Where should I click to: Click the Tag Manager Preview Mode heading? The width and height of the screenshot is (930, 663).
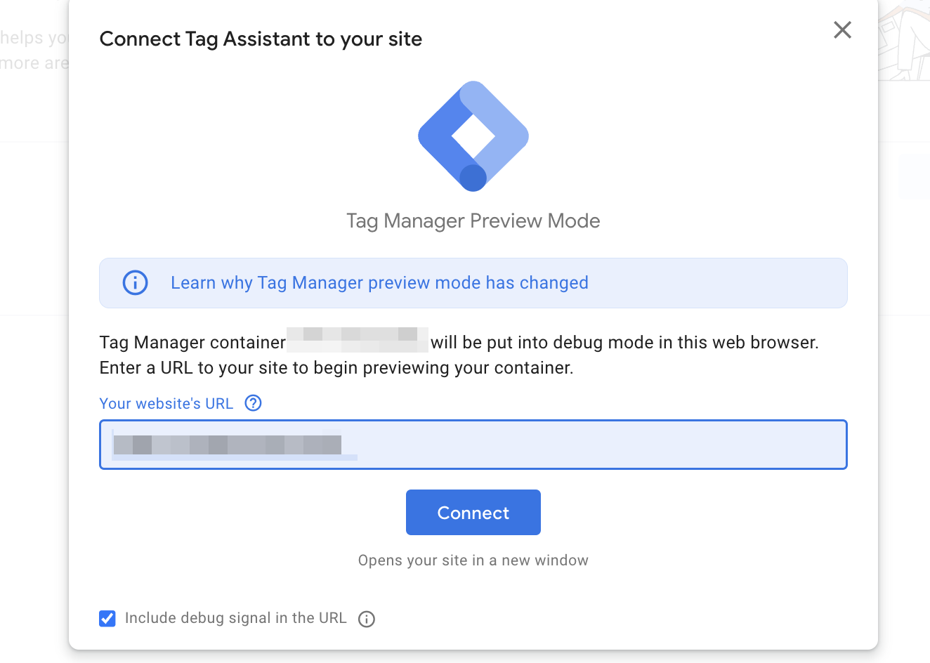pyautogui.click(x=473, y=221)
